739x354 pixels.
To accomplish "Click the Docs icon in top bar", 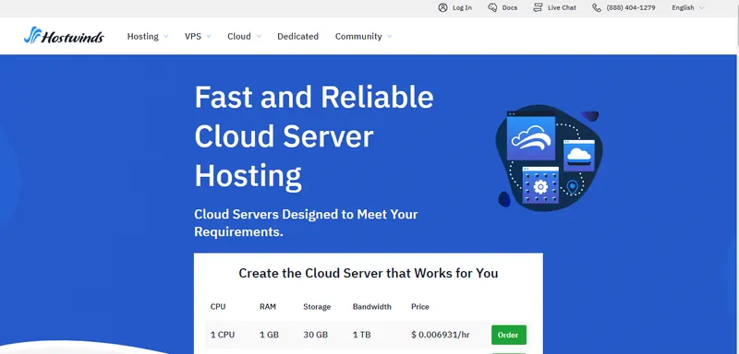I will [x=492, y=7].
